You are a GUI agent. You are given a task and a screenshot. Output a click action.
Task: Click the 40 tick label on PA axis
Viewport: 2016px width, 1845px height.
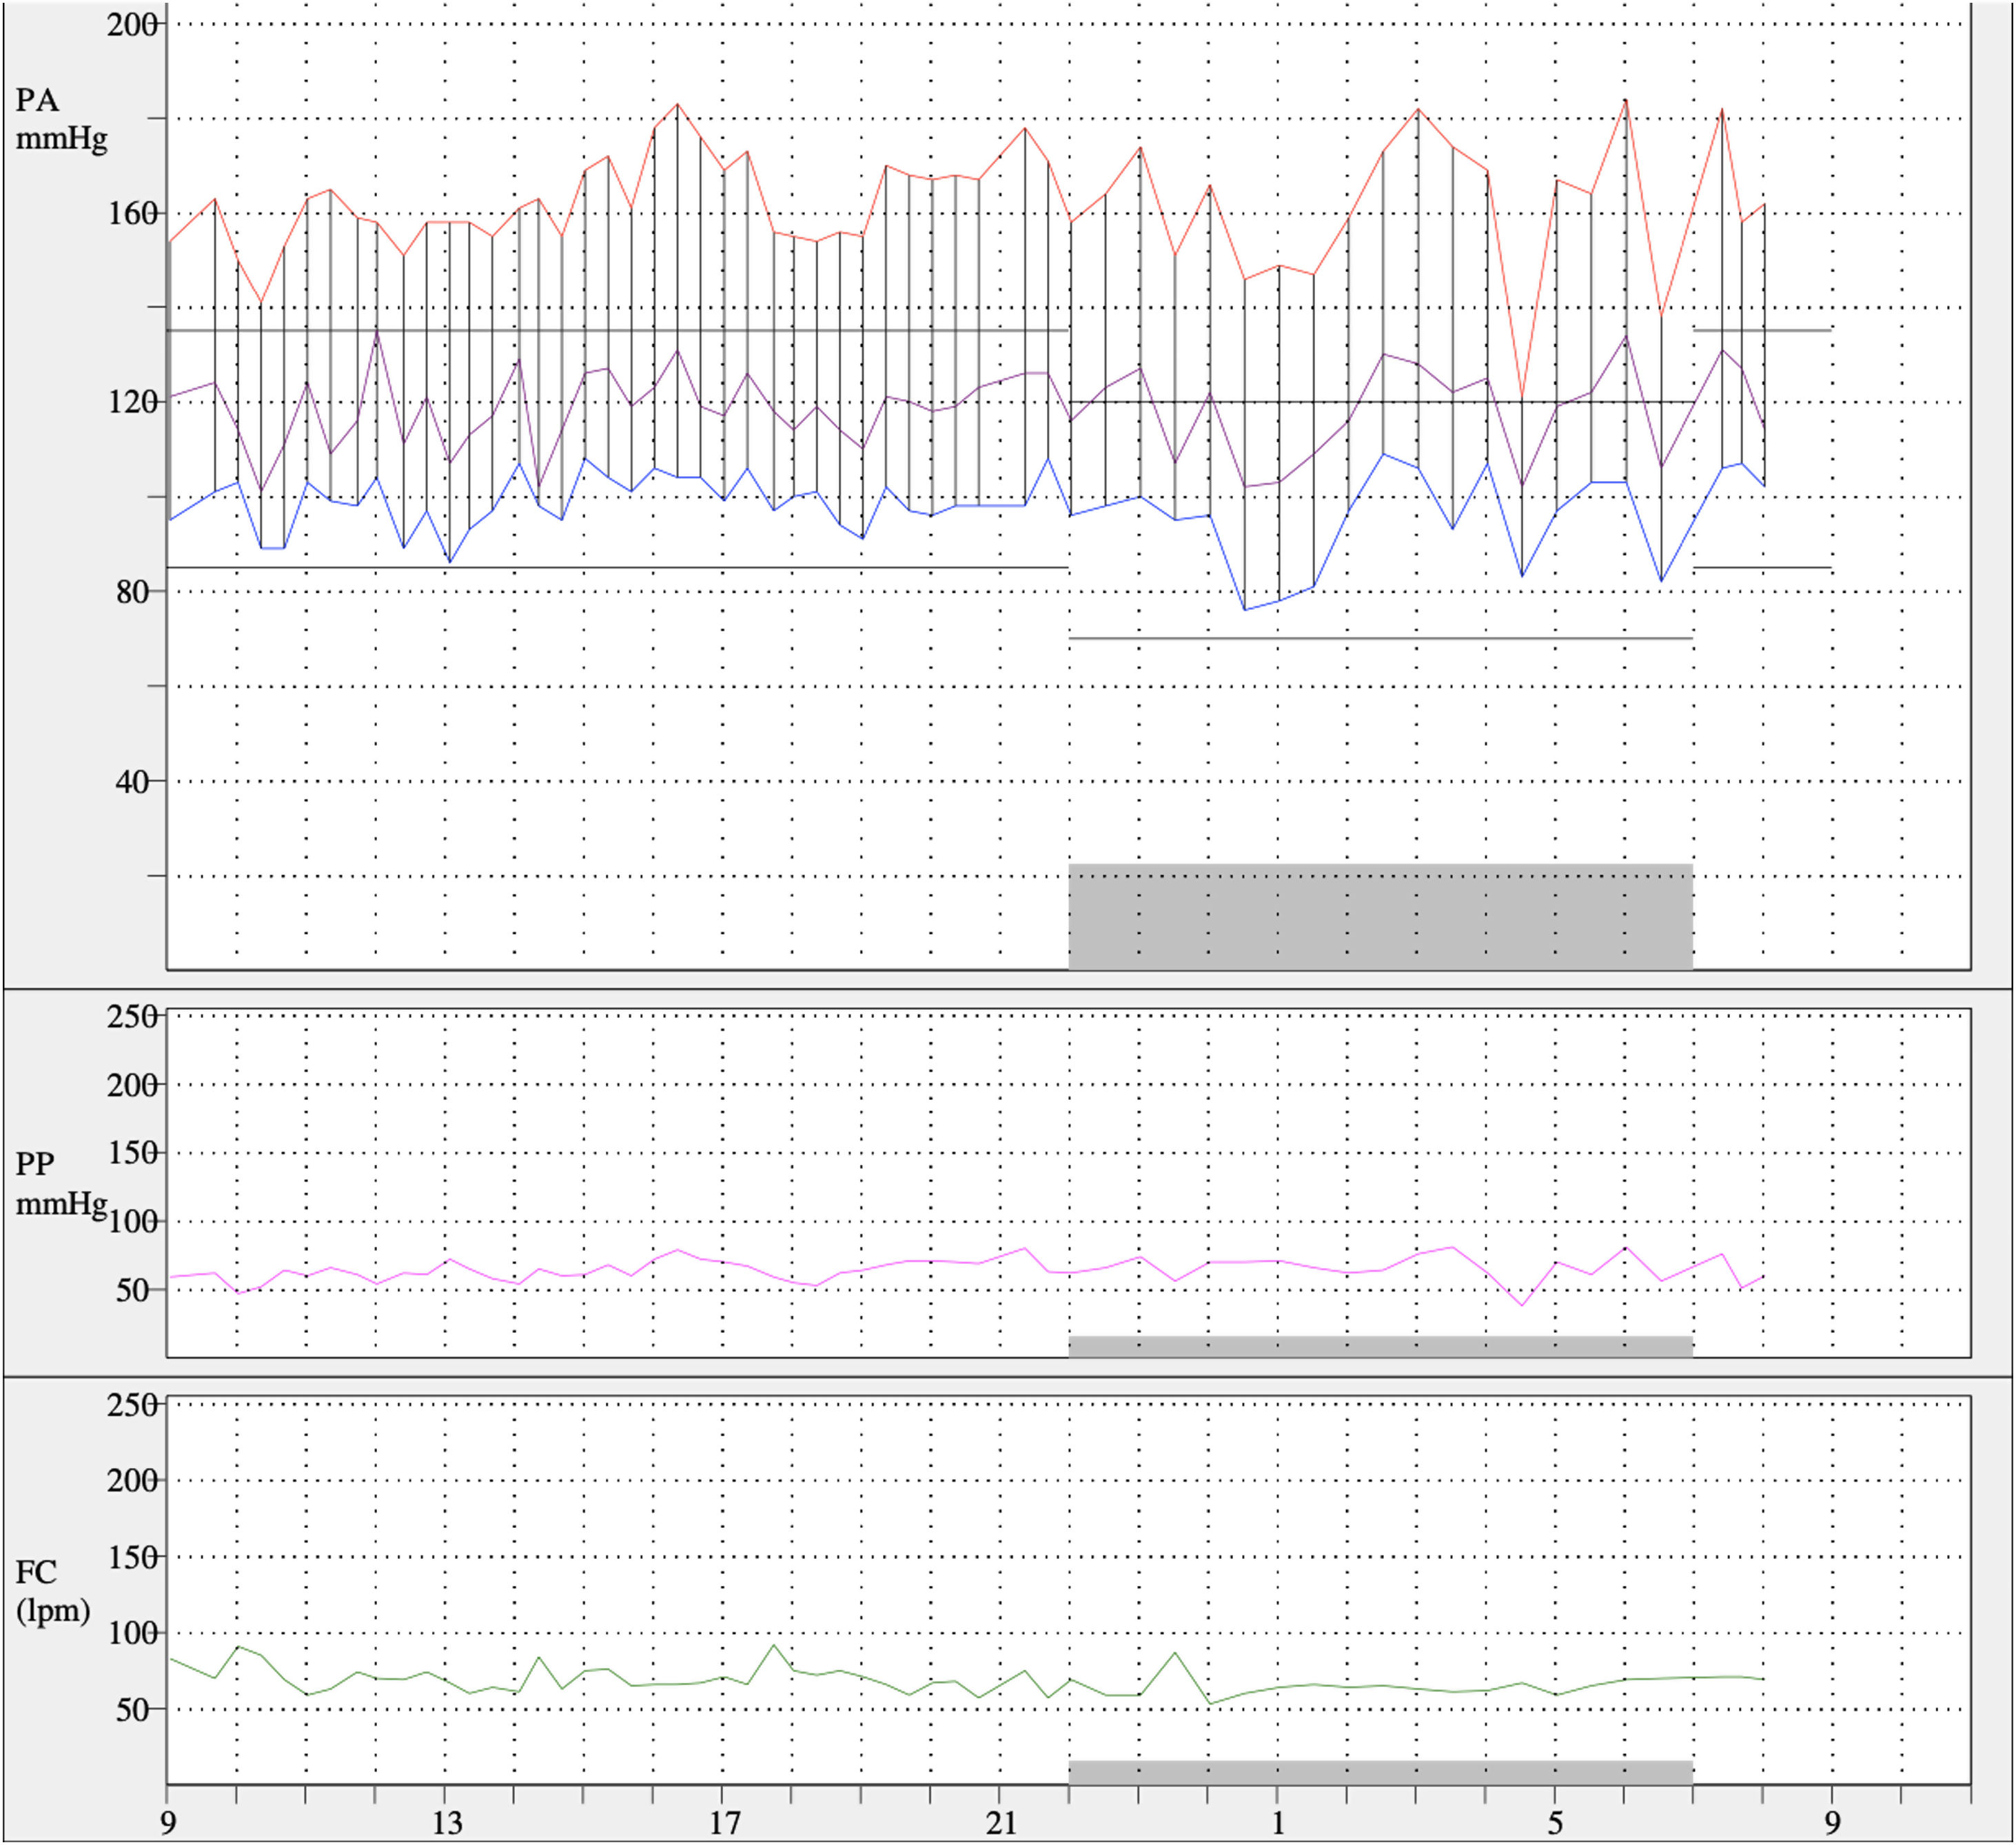pyautogui.click(x=131, y=781)
